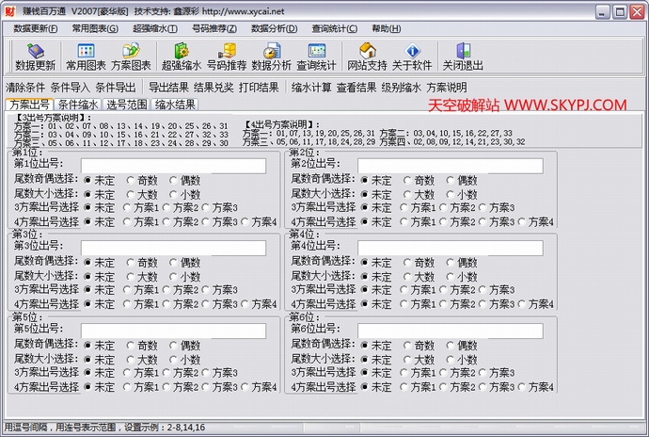Click the 第1位出号 input field
This screenshot has height=437, width=649.
click(x=173, y=166)
